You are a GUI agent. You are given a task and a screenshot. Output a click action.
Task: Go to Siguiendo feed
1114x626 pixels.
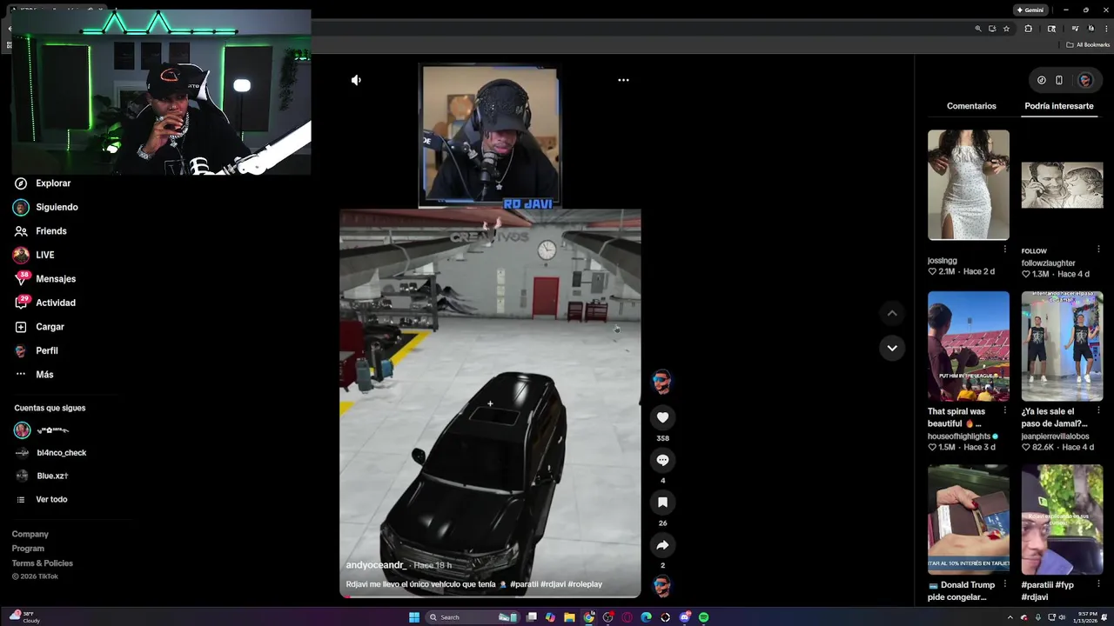(x=46, y=207)
